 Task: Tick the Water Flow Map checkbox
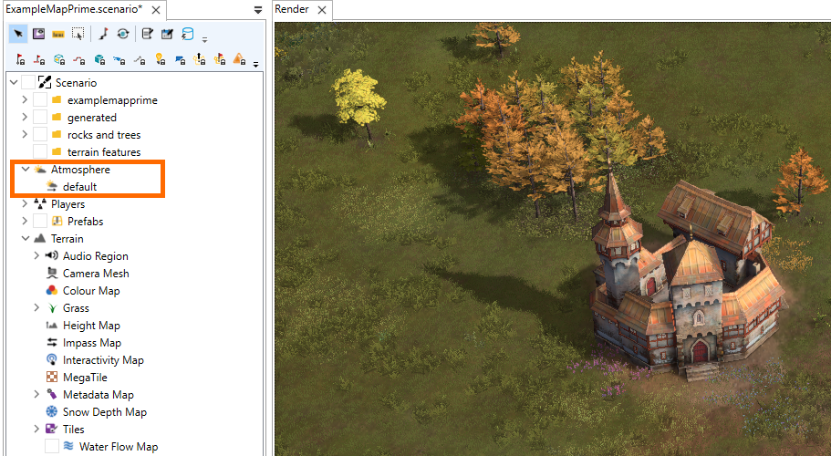pyautogui.click(x=51, y=447)
